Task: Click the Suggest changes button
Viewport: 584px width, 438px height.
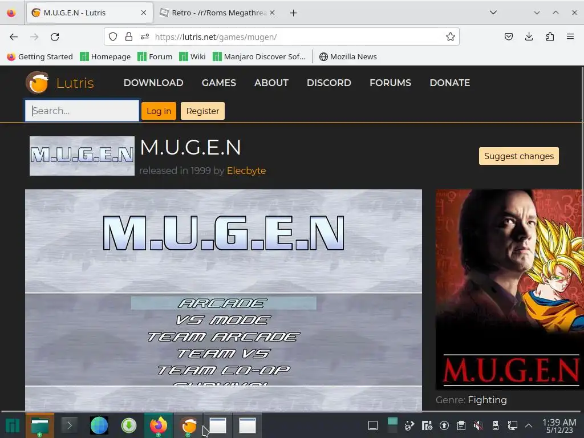Action: [x=519, y=156]
